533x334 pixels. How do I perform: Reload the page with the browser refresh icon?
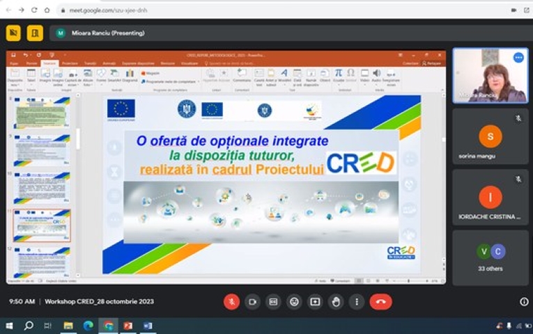tap(34, 10)
